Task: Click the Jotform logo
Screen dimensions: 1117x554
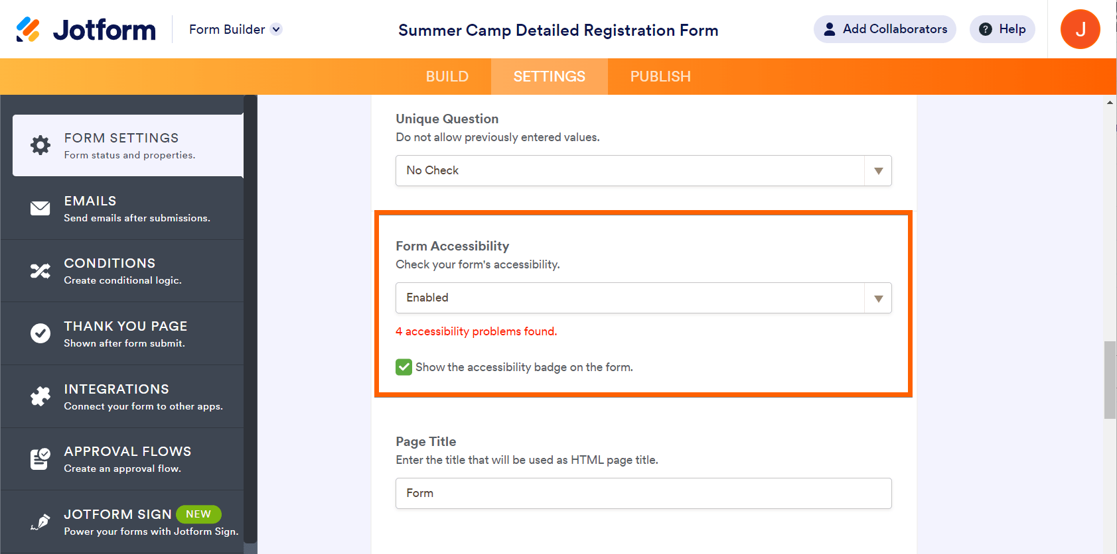Action: [86, 29]
